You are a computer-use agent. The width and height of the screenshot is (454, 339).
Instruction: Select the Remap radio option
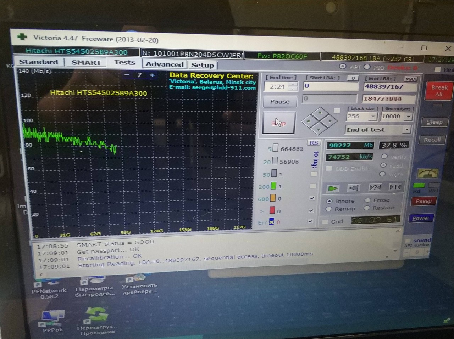(329, 209)
